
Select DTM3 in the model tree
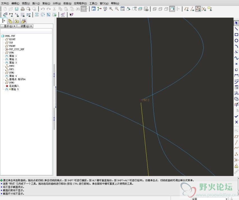pos(12,83)
